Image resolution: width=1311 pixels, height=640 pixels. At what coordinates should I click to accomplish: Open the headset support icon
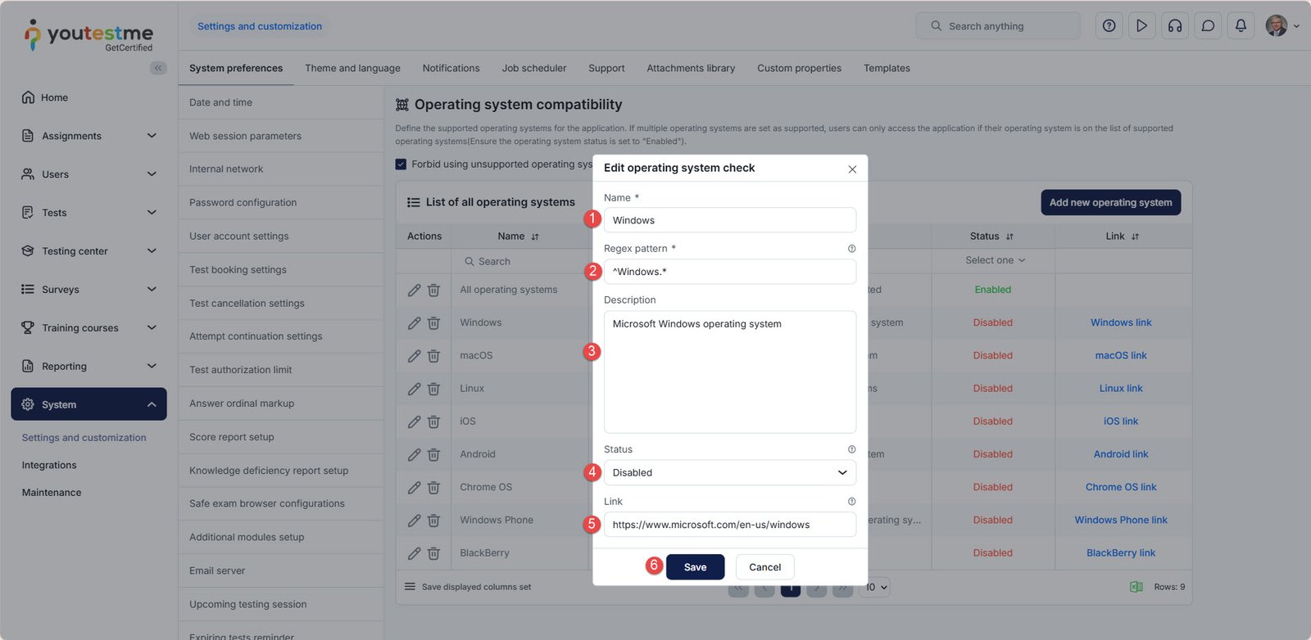[x=1175, y=26]
